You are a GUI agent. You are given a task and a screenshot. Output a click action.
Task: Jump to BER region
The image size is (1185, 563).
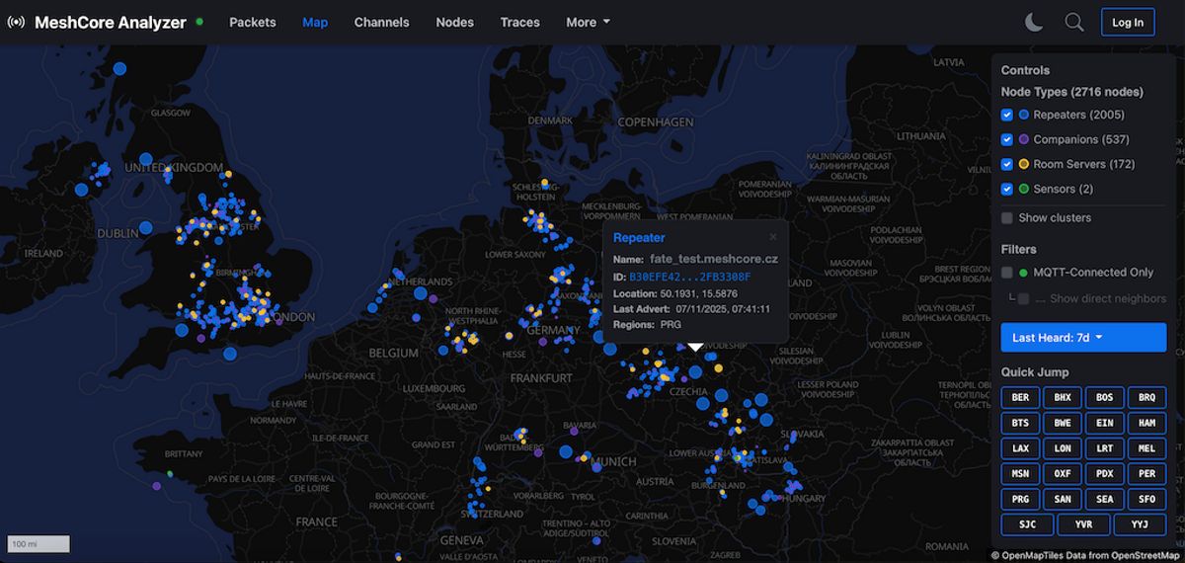1020,398
